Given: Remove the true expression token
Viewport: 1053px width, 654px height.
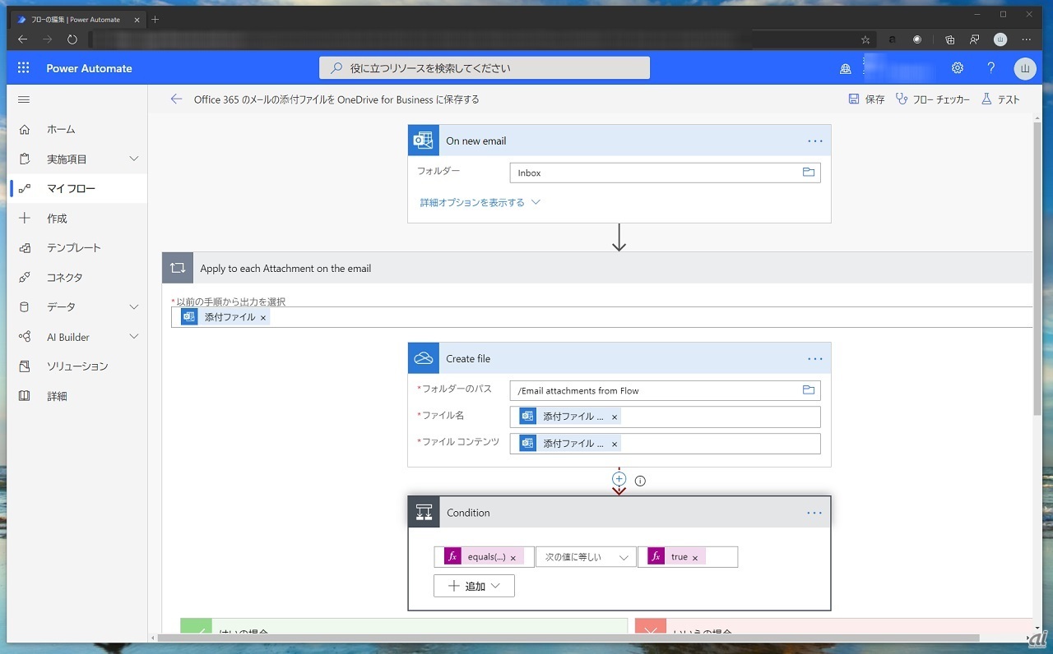Looking at the screenshot, I should click(x=695, y=558).
